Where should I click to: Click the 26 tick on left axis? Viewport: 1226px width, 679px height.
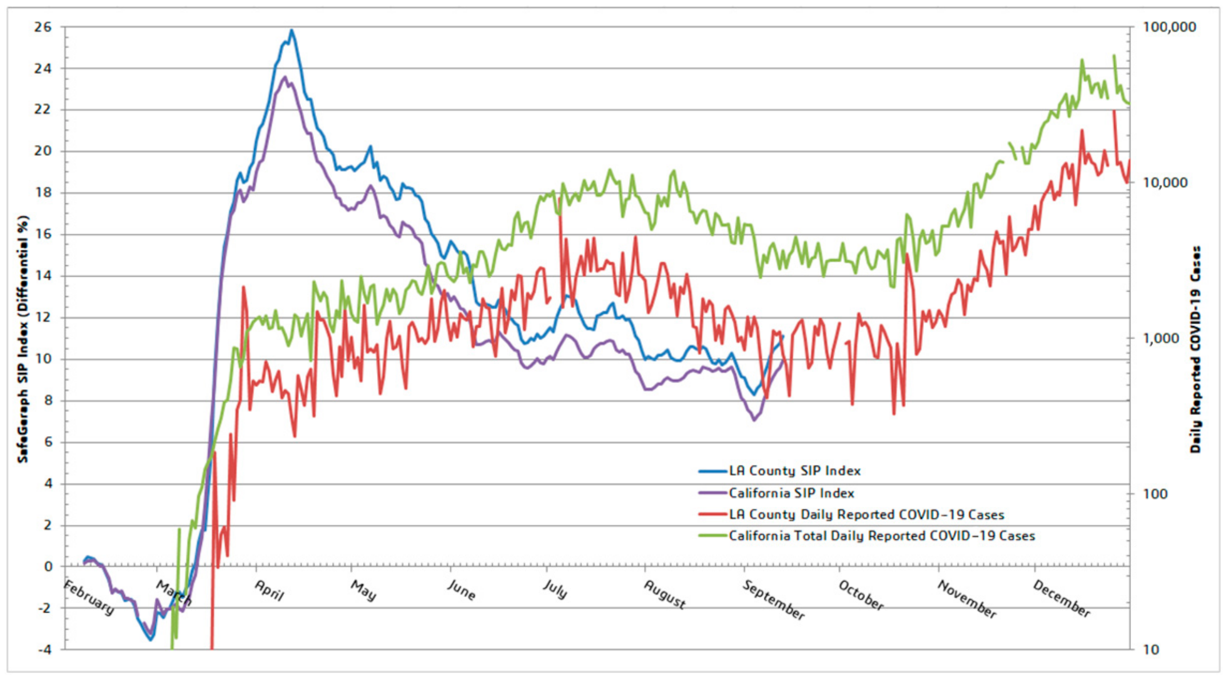(x=43, y=27)
